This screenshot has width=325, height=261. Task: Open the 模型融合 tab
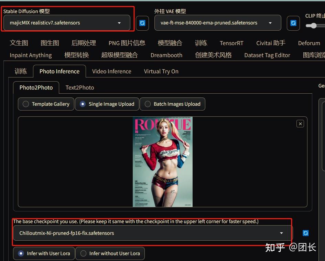170,43
